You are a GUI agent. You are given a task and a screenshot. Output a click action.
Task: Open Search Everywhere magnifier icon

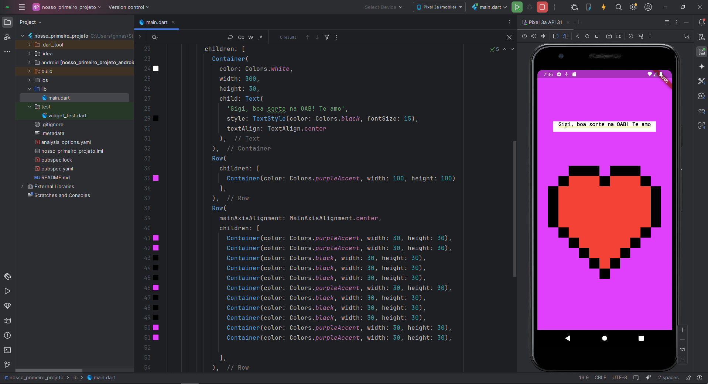pyautogui.click(x=619, y=7)
